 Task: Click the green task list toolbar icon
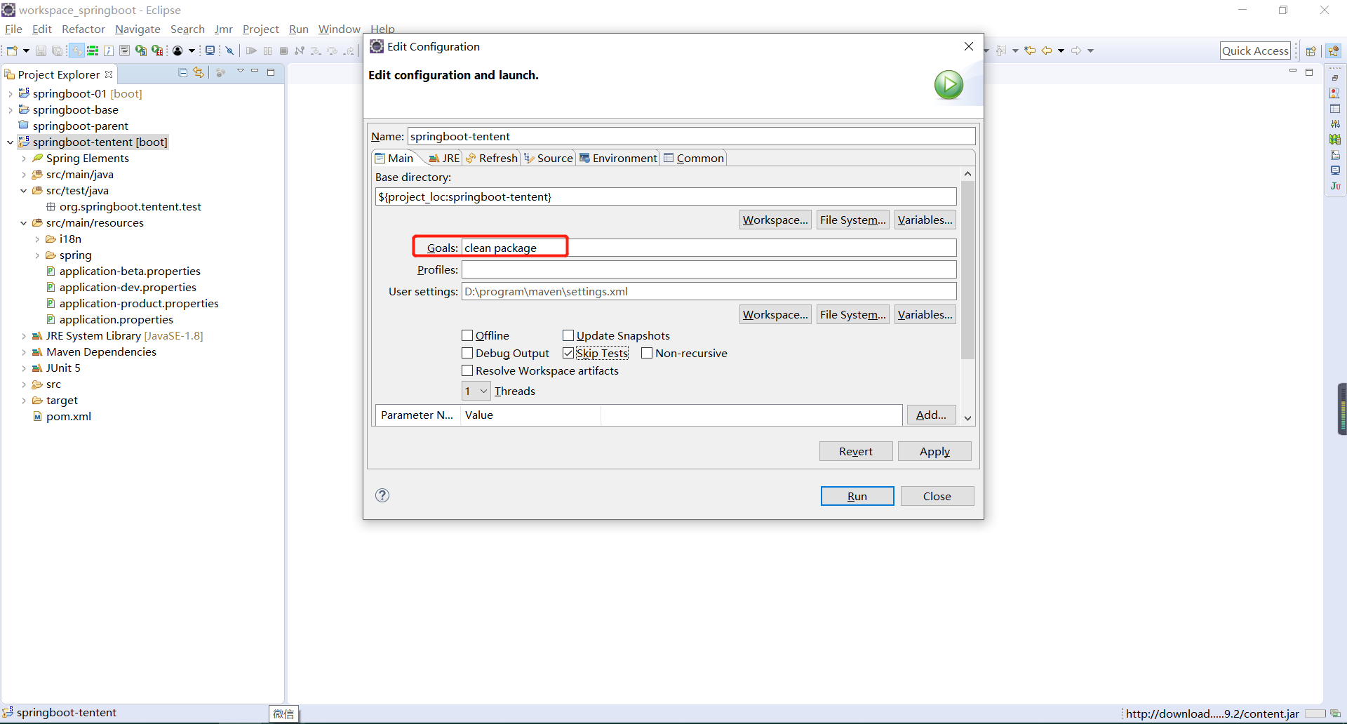point(93,51)
